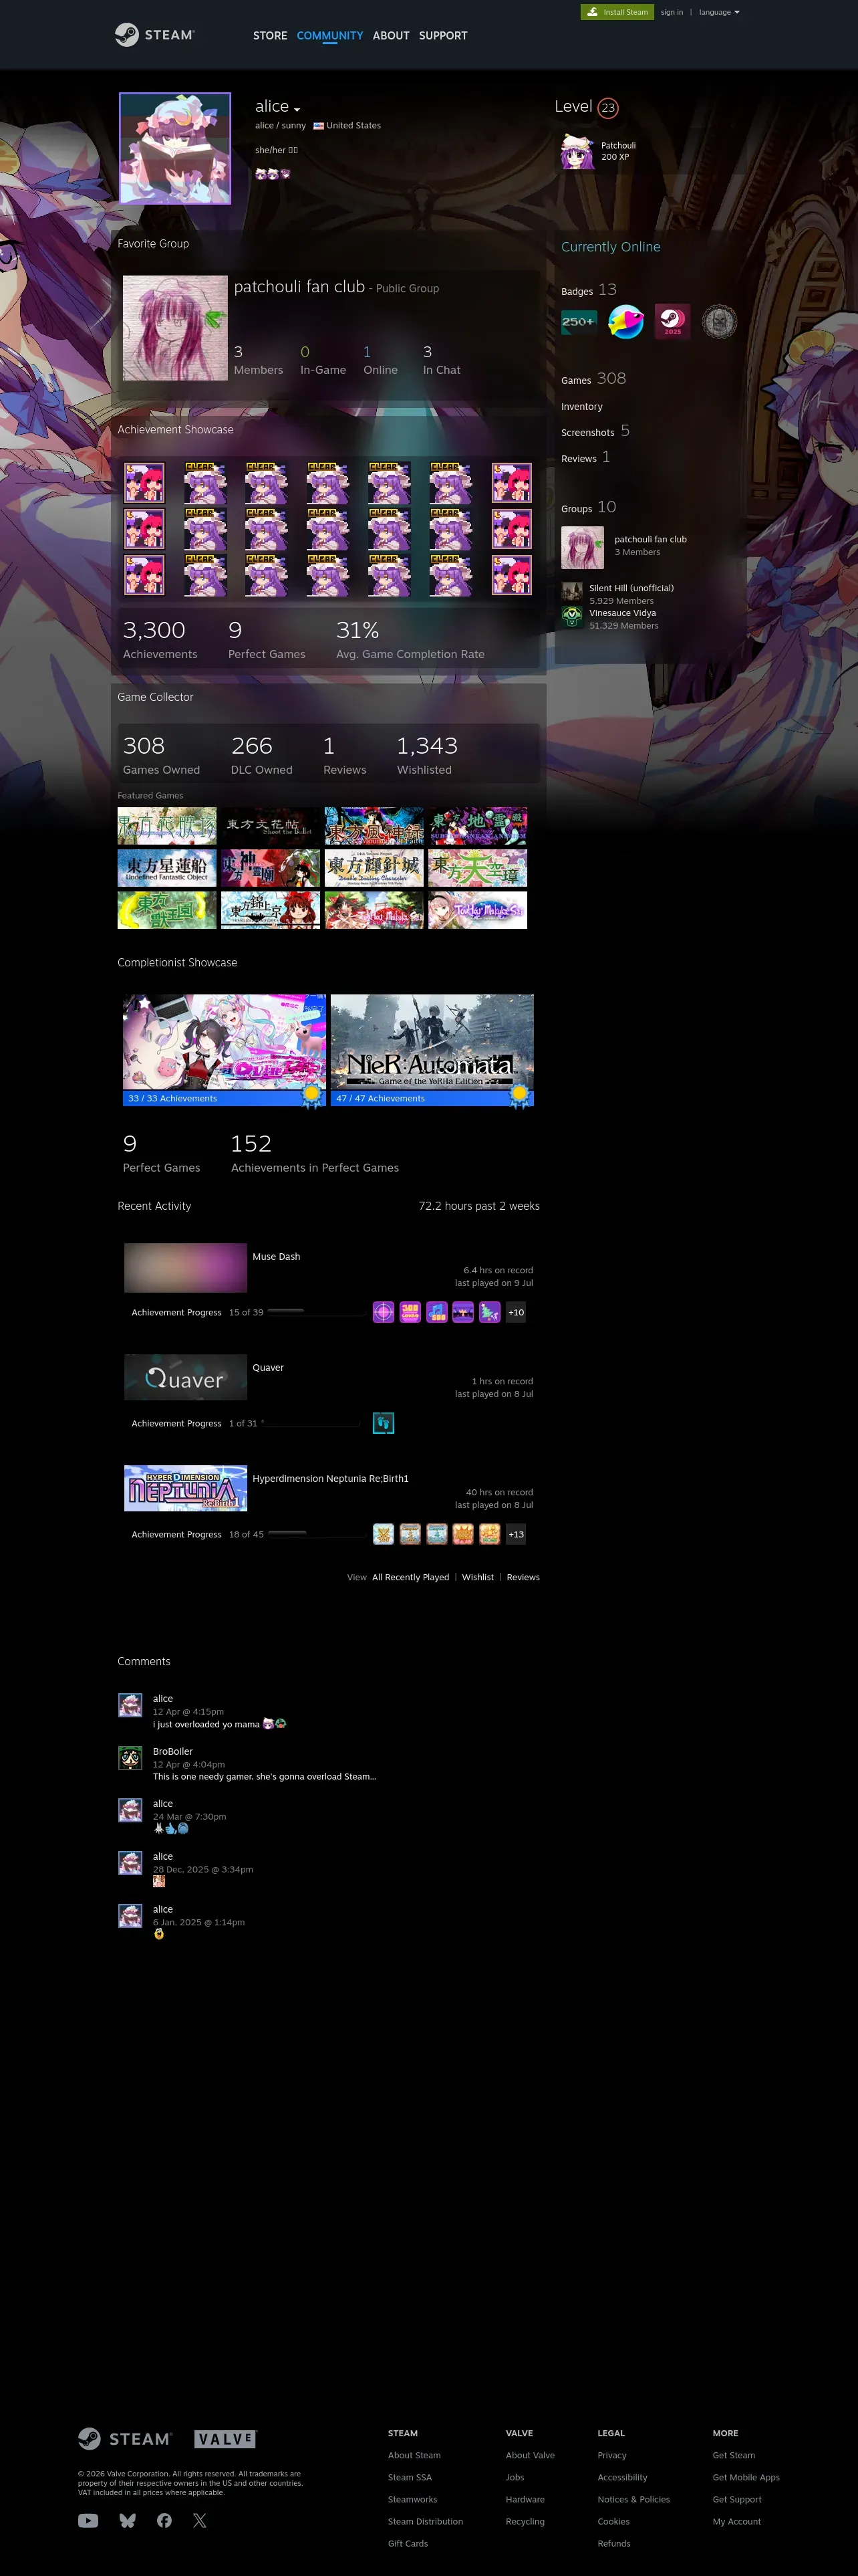Open the Double Dealing Character featured game
The height and width of the screenshot is (2576, 858).
click(x=374, y=868)
